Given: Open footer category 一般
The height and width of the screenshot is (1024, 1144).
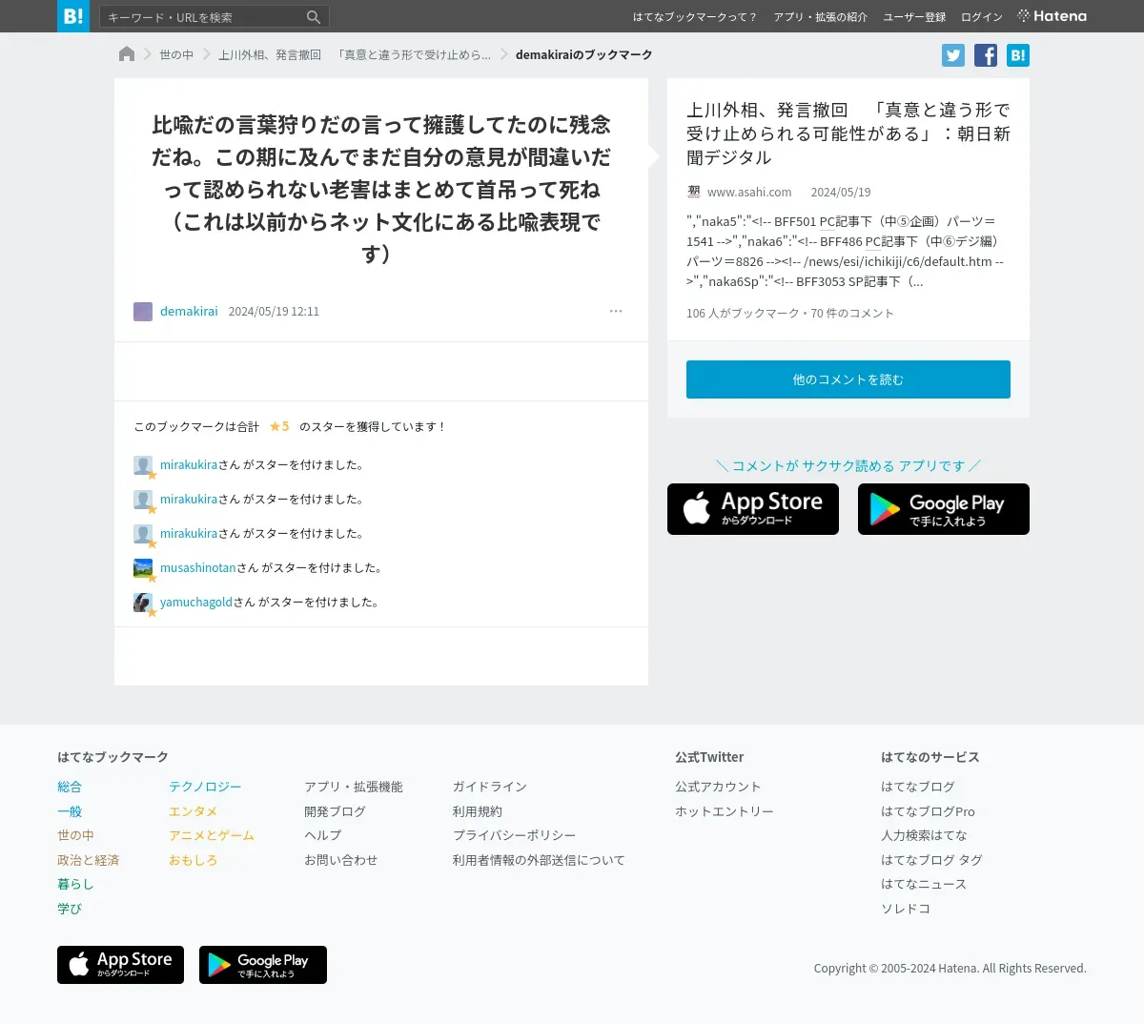Looking at the screenshot, I should pos(70,811).
